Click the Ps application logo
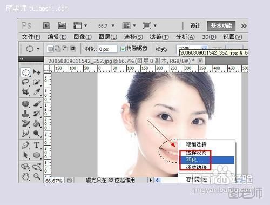The height and width of the screenshot is (205, 270). click(26, 25)
